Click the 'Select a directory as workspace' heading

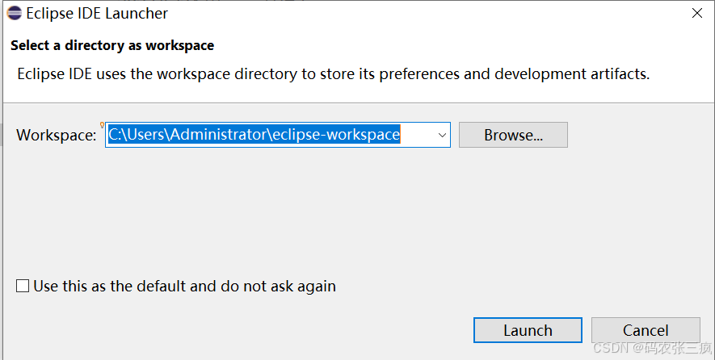coord(112,45)
